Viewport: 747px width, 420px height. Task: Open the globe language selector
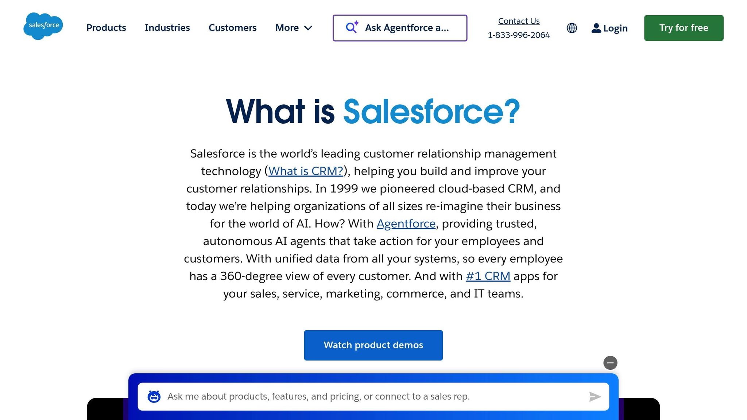tap(572, 28)
